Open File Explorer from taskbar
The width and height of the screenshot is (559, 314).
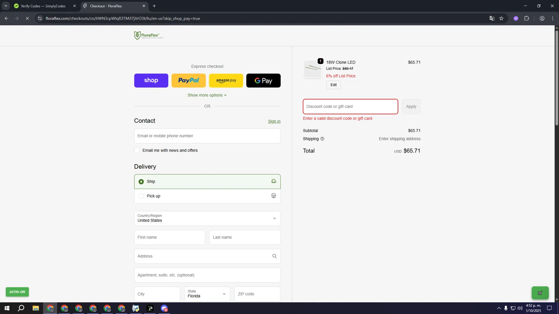point(36,308)
